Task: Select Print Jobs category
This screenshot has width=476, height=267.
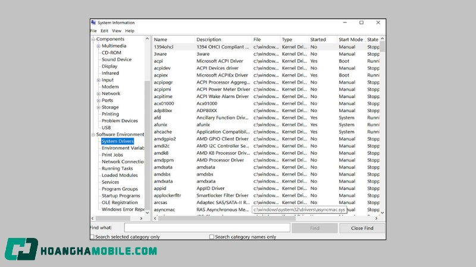Action: tap(112, 155)
